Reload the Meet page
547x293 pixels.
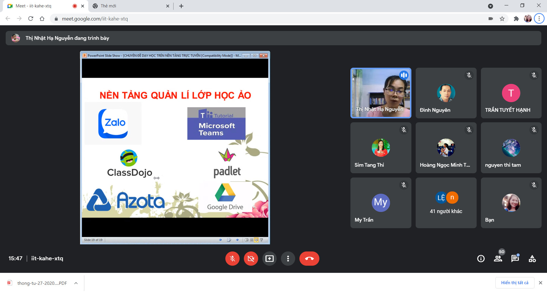click(31, 19)
